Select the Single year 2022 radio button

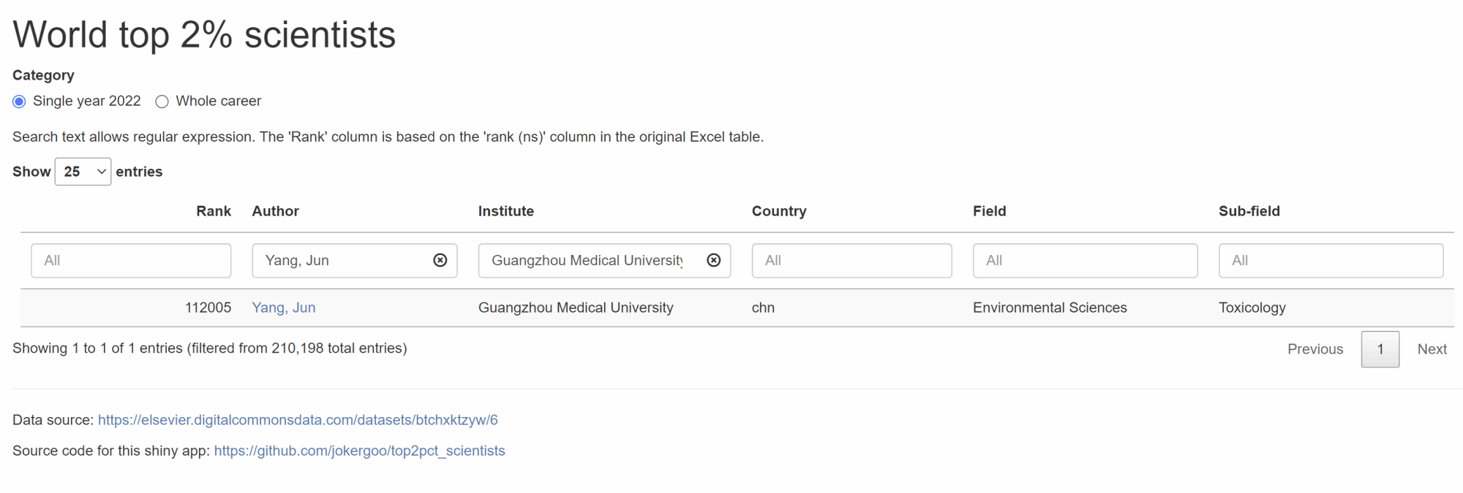coord(20,102)
